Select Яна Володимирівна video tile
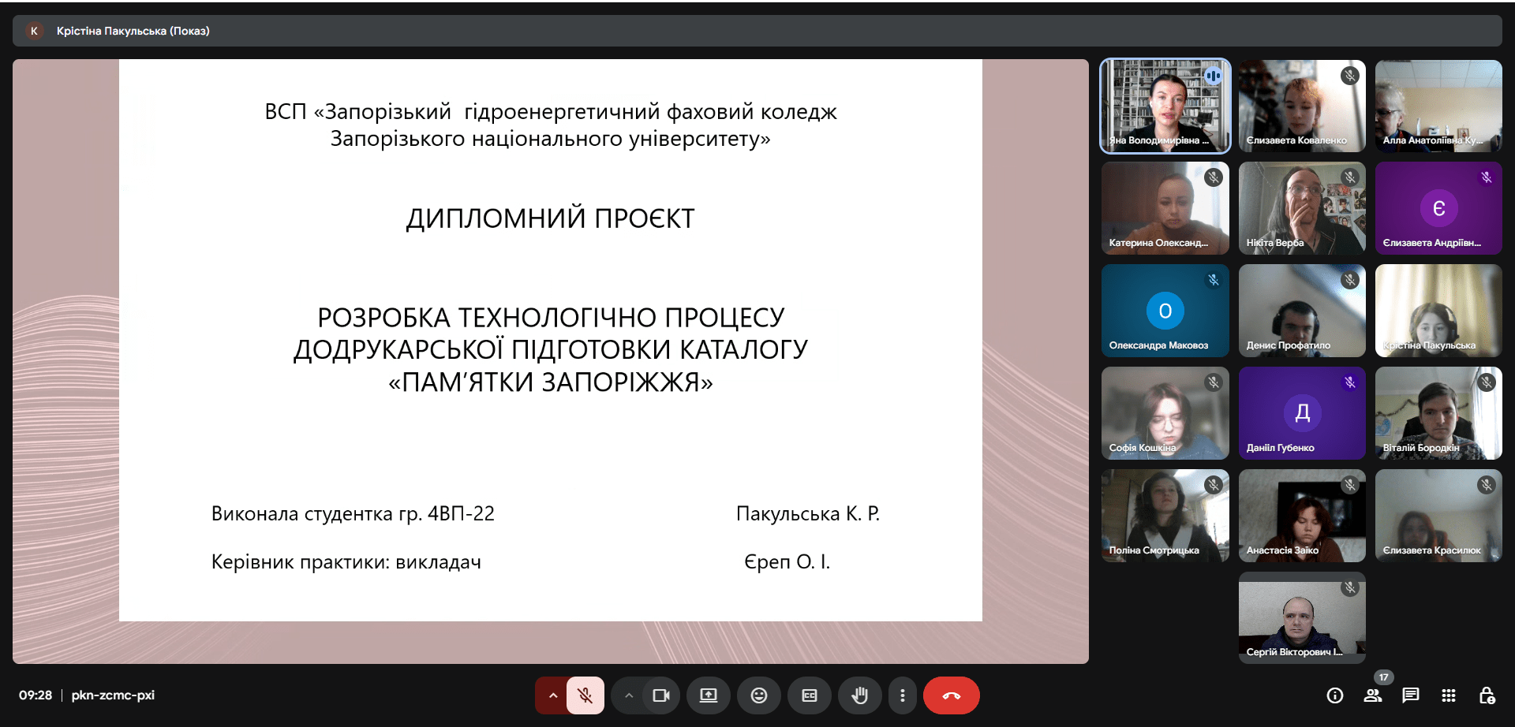This screenshot has width=1515, height=727. [1165, 106]
